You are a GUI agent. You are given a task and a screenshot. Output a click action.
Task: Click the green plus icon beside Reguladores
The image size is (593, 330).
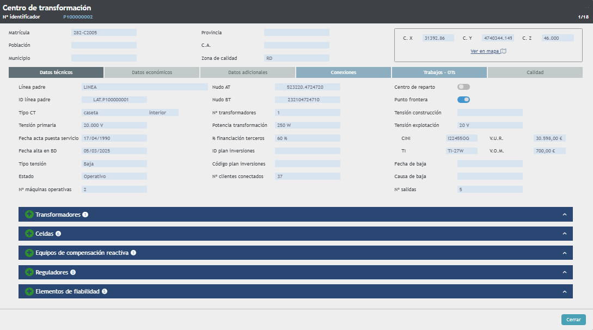29,272
